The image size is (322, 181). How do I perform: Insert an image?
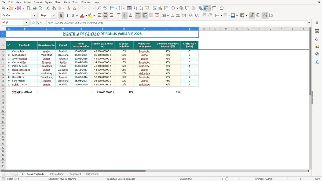click(x=155, y=8)
